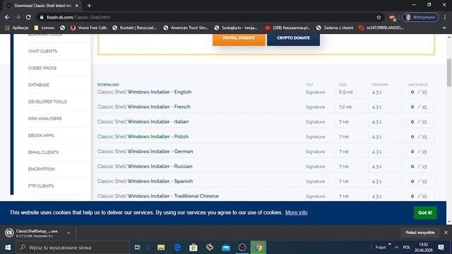Accept cookies with Got it! button

click(x=425, y=213)
